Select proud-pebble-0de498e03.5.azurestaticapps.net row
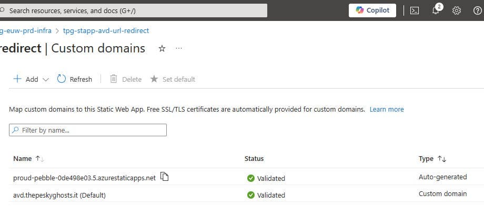484x217 pixels. 246,177
